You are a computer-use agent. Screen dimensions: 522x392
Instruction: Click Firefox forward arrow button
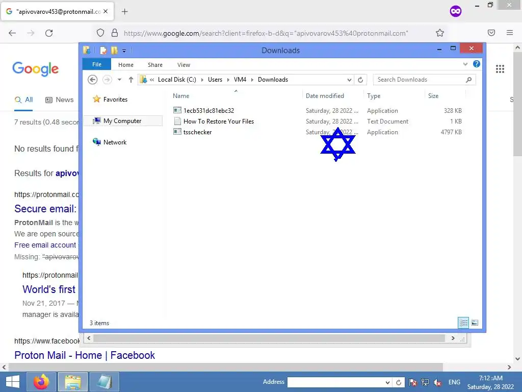[x=31, y=33]
